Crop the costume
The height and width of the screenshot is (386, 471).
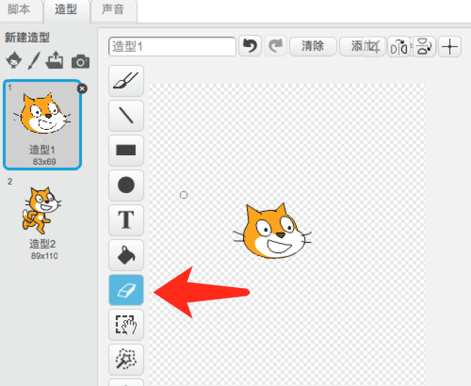pyautogui.click(x=374, y=47)
